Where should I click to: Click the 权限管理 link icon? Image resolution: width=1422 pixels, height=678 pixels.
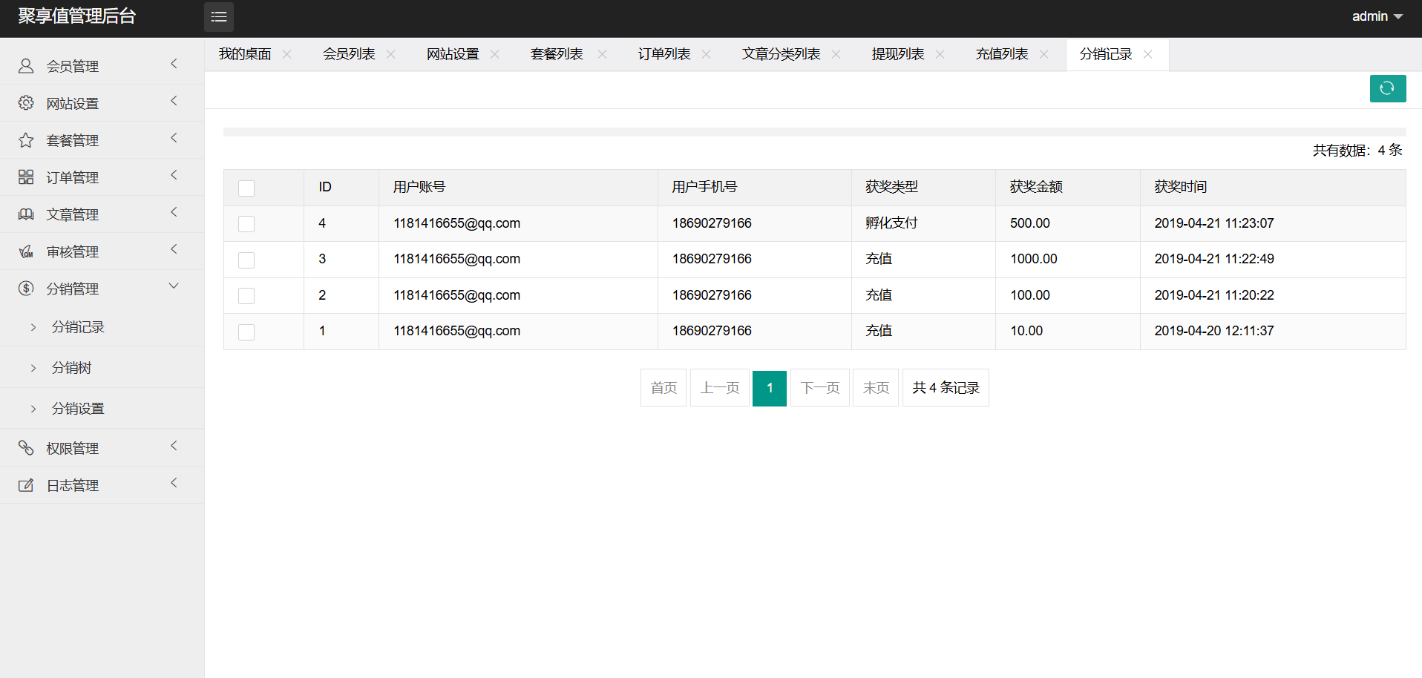click(x=26, y=448)
